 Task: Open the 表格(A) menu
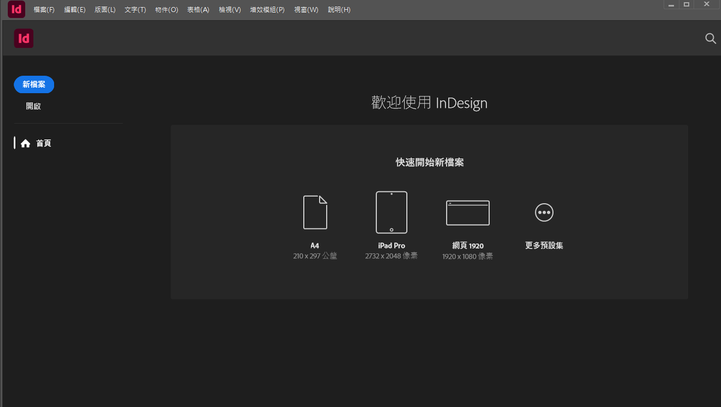198,10
